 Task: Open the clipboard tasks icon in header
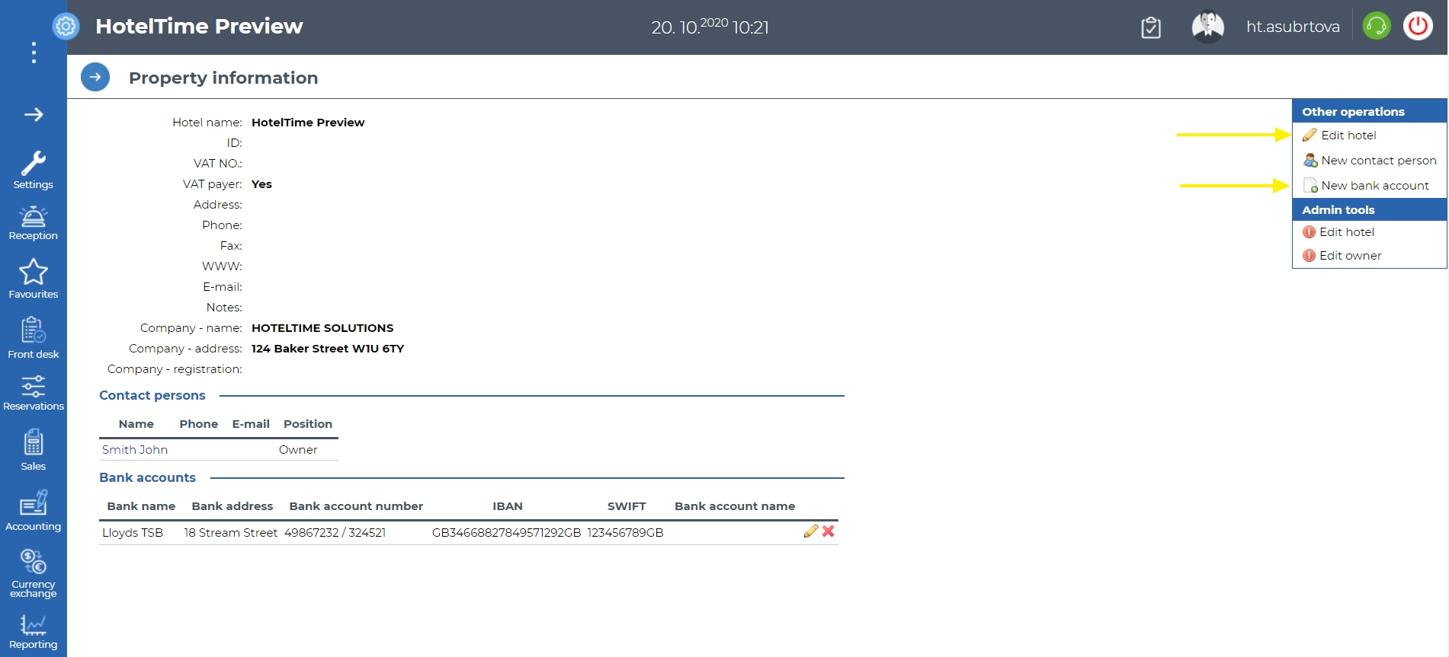click(x=1151, y=27)
